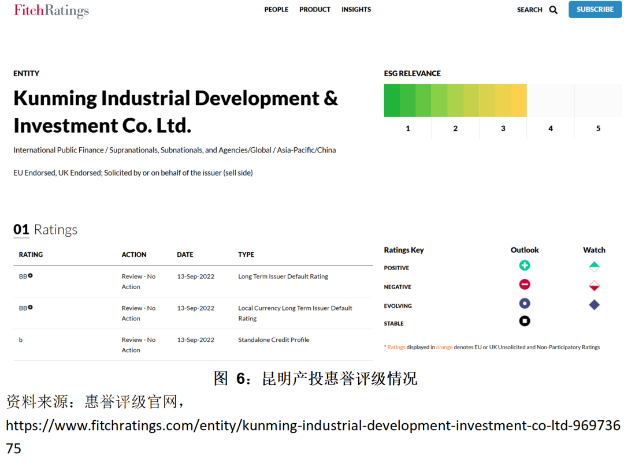Click the Standalone Credit Profile type
This screenshot has height=463, width=624.
(x=273, y=340)
